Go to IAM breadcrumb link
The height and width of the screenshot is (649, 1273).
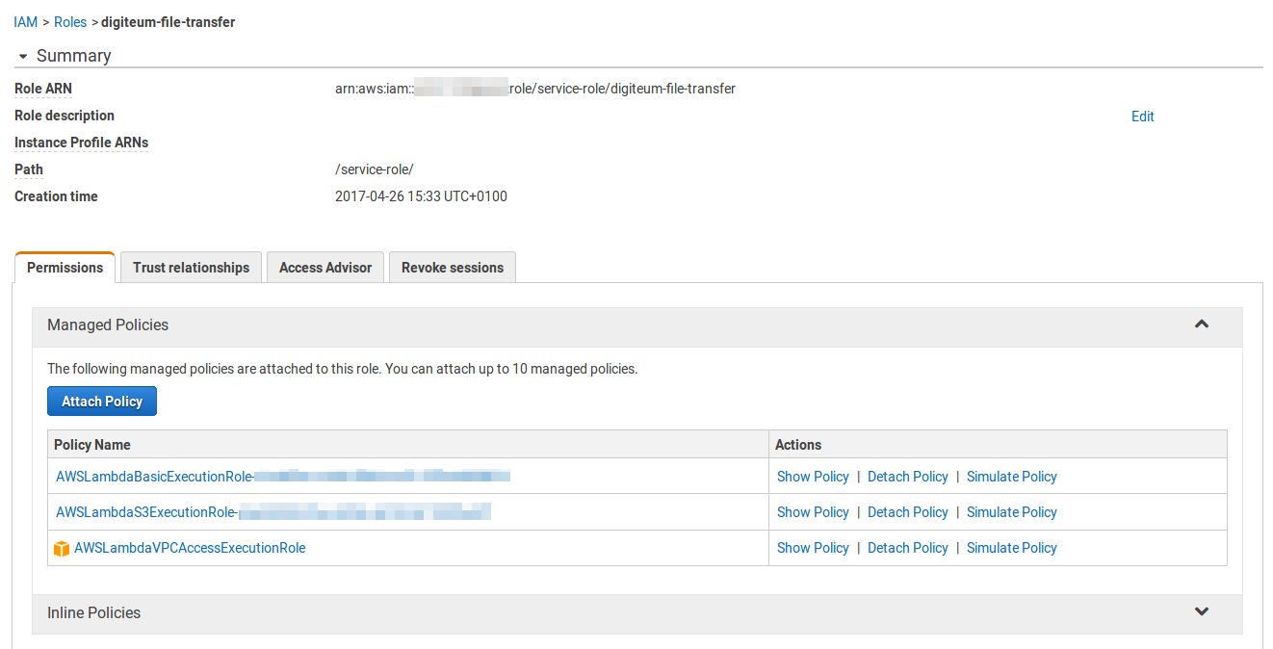[x=25, y=21]
